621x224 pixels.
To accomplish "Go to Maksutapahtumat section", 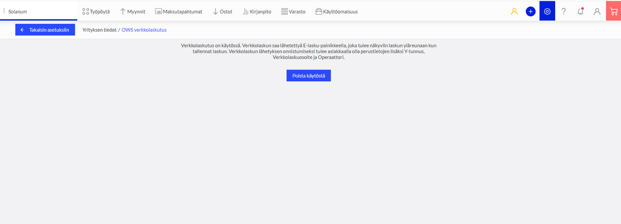I will tap(178, 11).
